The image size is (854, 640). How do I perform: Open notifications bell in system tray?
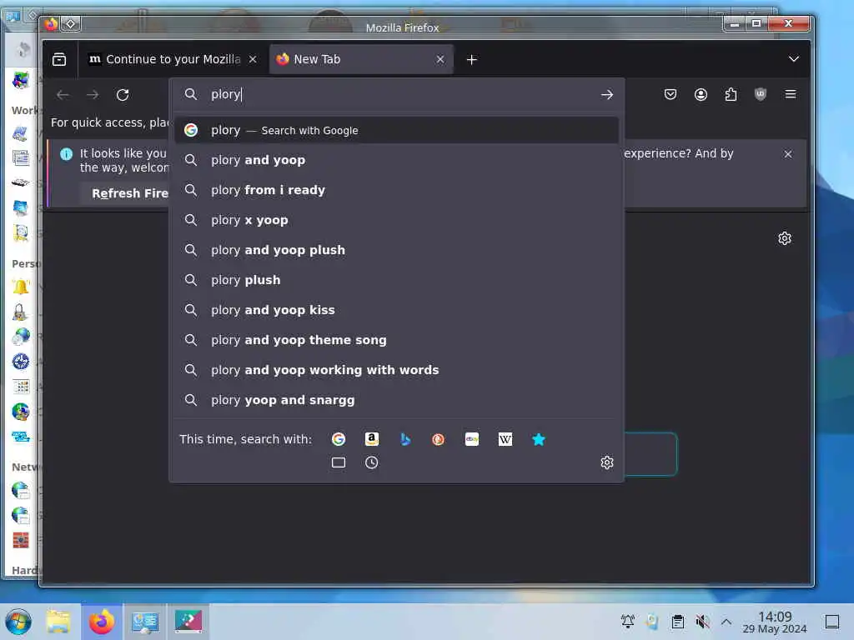tap(627, 622)
